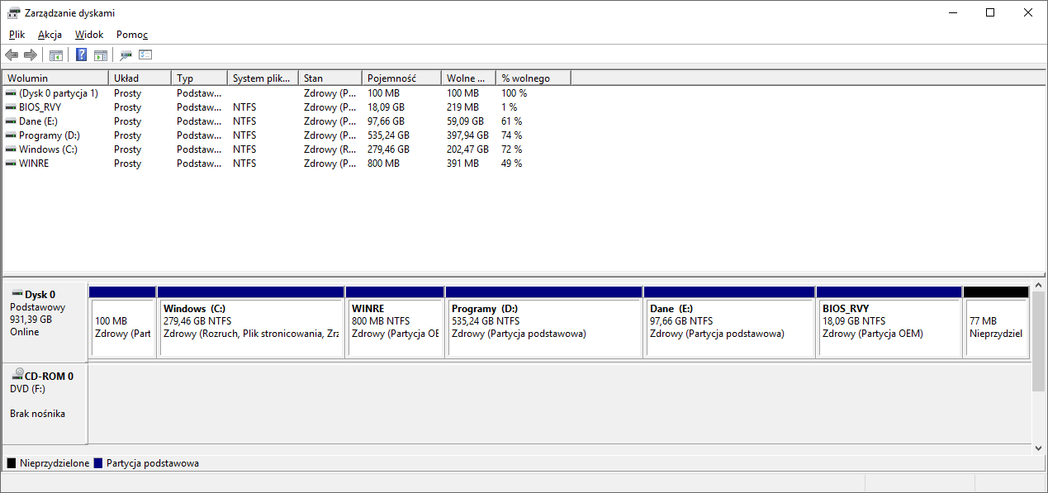Click the checklist settings toolbar icon
This screenshot has height=493, width=1048.
click(x=145, y=55)
